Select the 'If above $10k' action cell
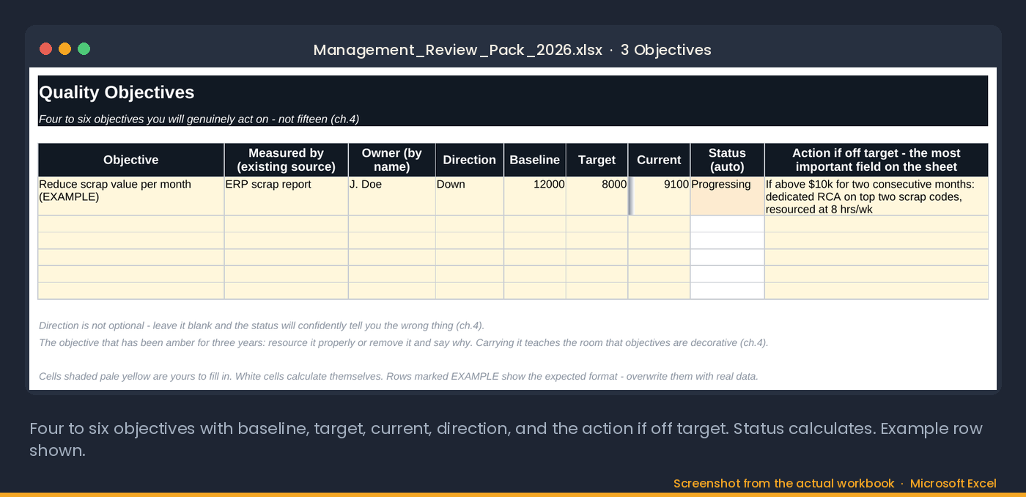 [876, 196]
